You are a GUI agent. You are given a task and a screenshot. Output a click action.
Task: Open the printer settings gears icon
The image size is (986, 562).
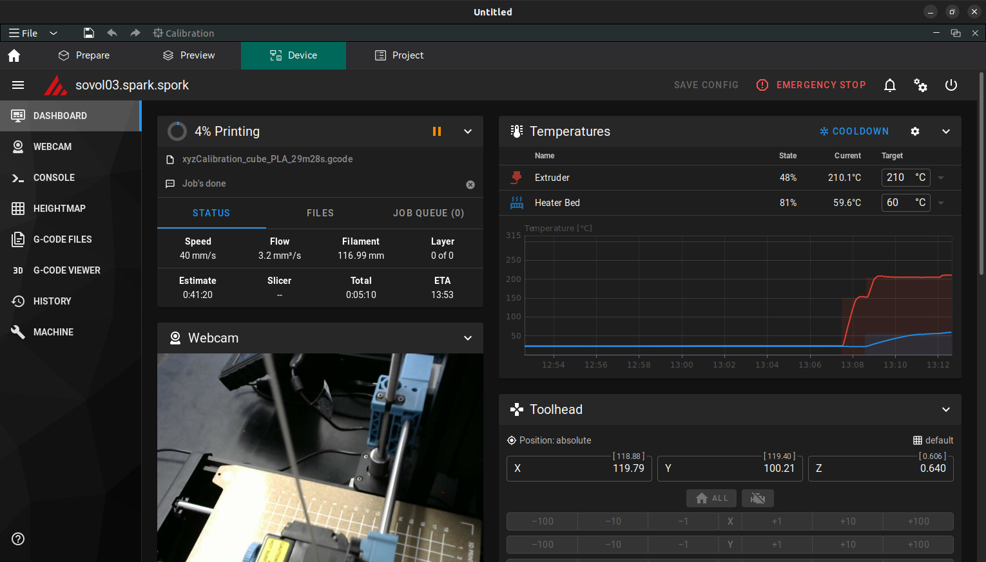coord(920,85)
